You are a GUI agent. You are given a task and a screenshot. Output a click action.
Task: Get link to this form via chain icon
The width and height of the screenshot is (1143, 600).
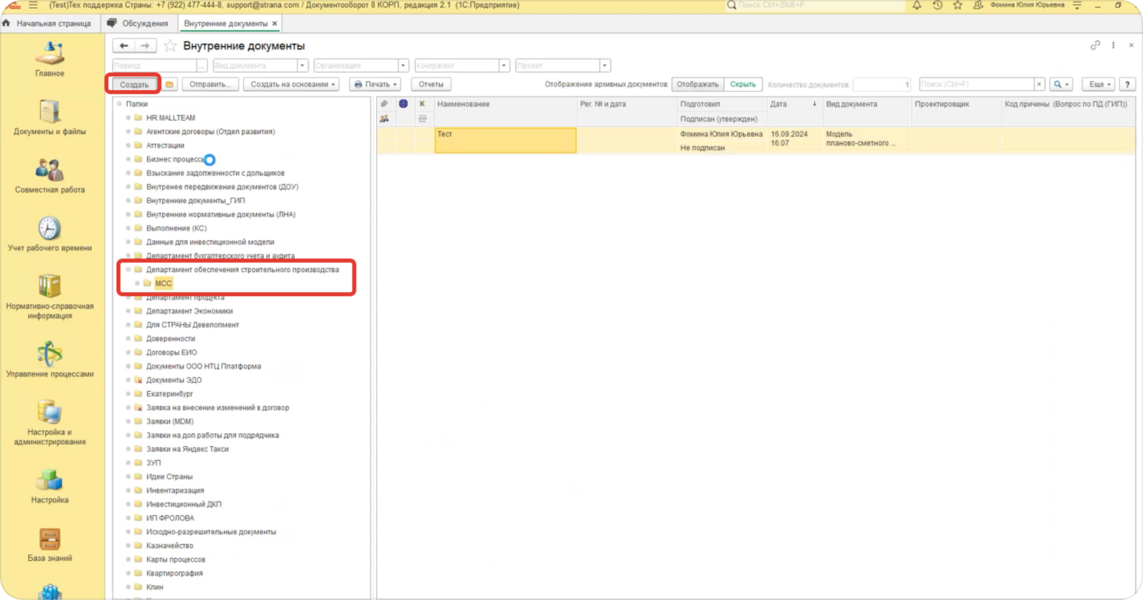pyautogui.click(x=1095, y=46)
